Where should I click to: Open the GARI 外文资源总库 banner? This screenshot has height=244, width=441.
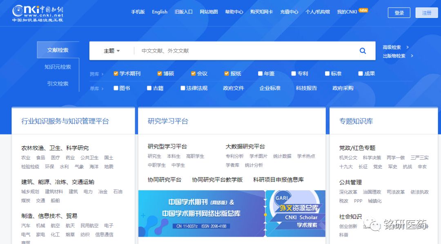click(296, 213)
